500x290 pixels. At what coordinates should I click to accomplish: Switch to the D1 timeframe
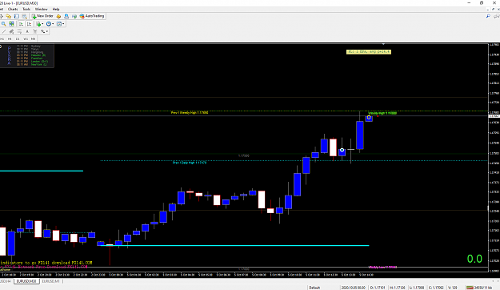(x=18, y=38)
